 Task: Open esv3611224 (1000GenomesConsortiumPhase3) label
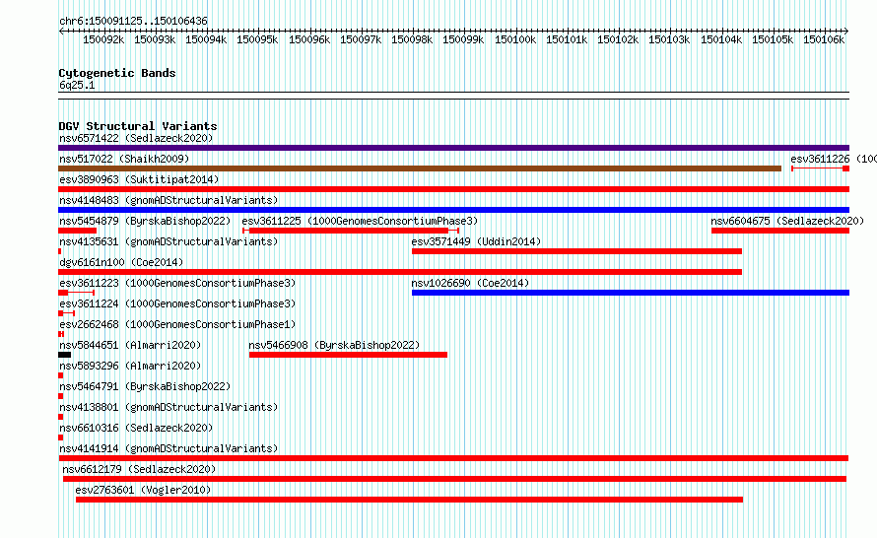click(177, 303)
